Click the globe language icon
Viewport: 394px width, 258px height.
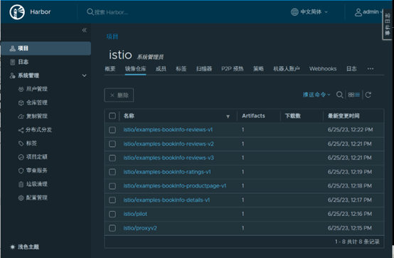(x=294, y=12)
